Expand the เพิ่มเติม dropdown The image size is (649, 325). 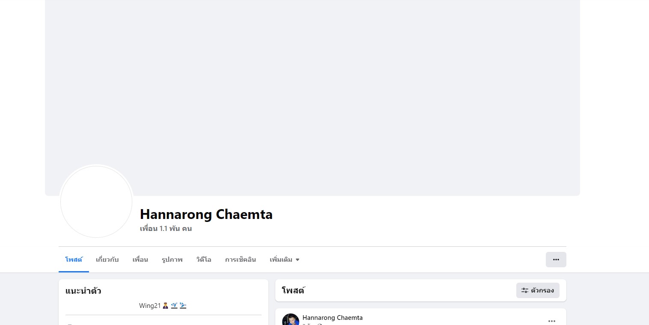pos(285,260)
